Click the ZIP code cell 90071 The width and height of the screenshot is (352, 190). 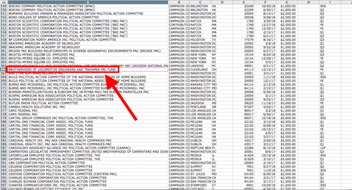(x=244, y=118)
